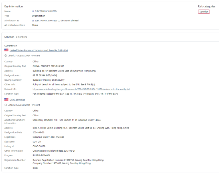Select the Sanction section heading
The width and height of the screenshot is (219, 175).
[9, 37]
